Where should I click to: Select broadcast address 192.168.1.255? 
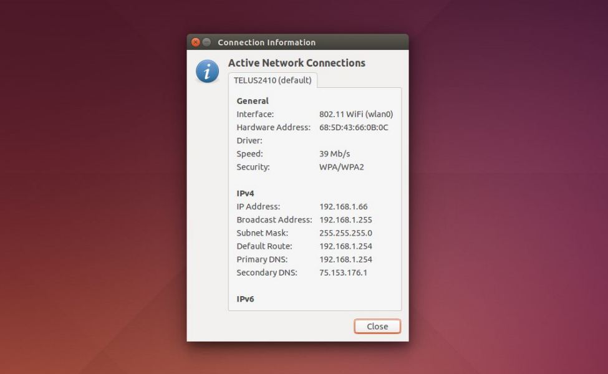346,220
